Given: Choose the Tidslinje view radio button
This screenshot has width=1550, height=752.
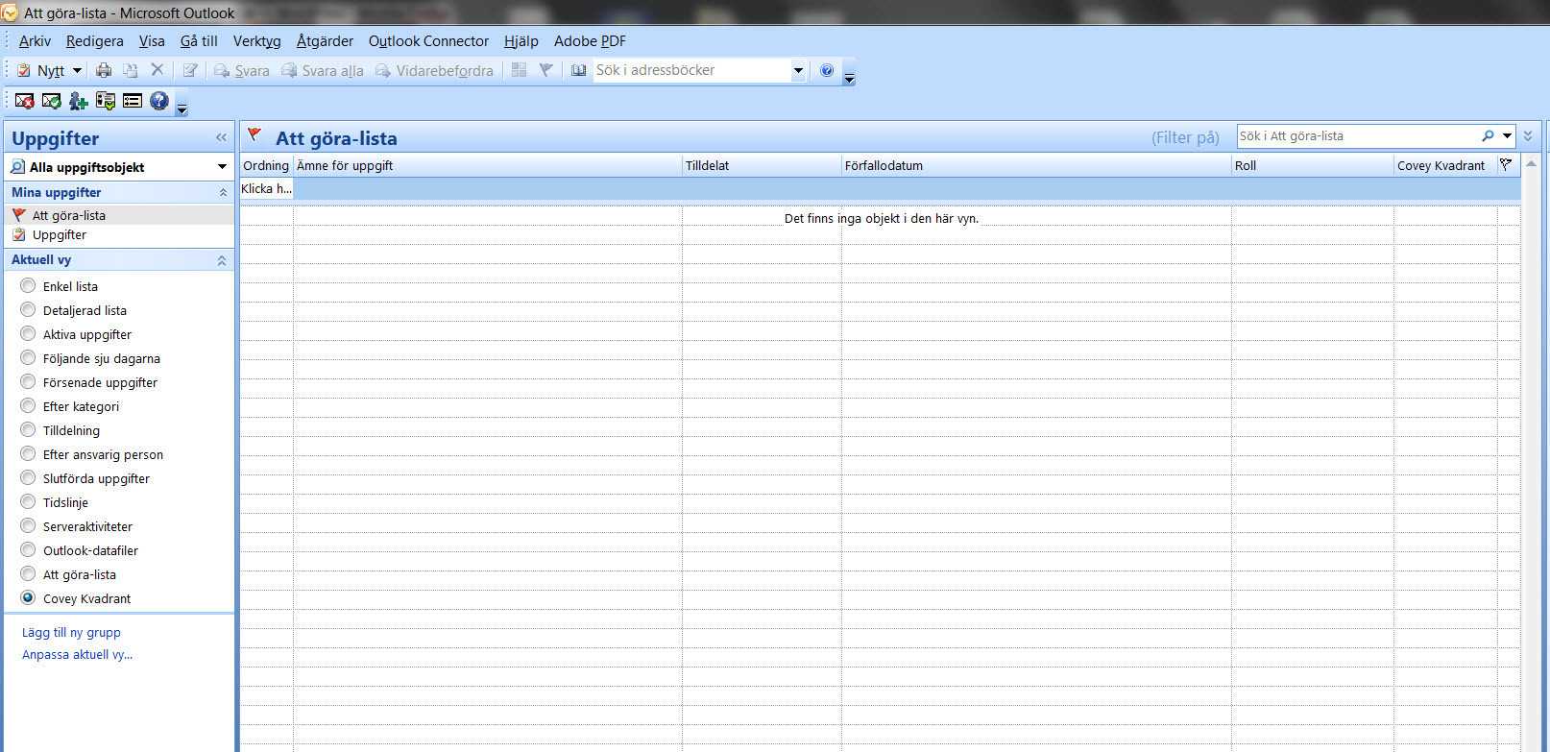Looking at the screenshot, I should pyautogui.click(x=28, y=502).
